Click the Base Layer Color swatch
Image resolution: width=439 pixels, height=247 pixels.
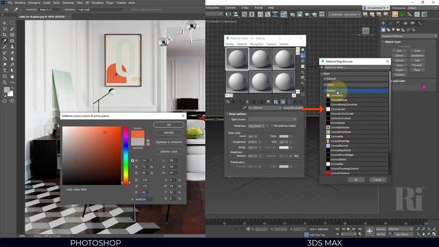[x=283, y=137]
